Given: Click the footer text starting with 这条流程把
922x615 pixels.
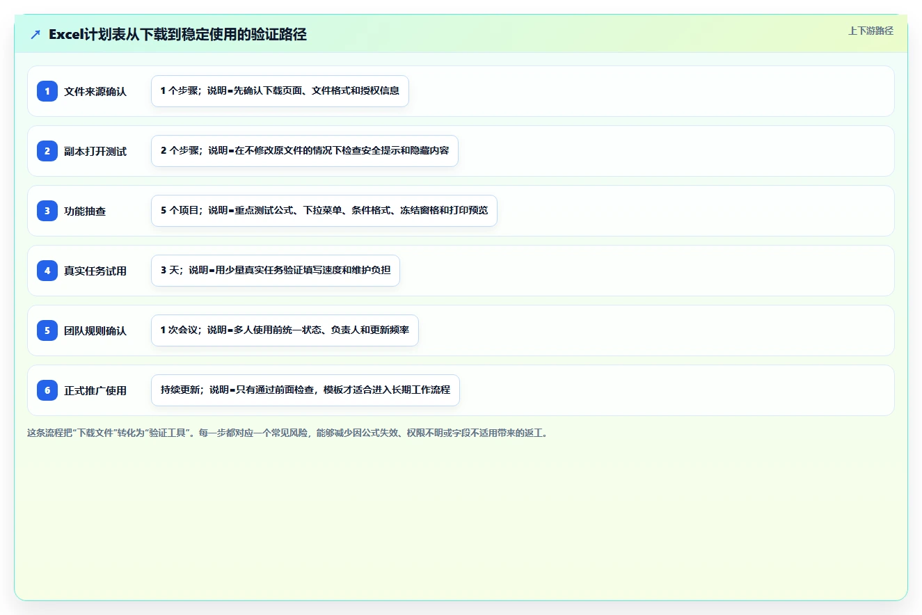Looking at the screenshot, I should click(287, 433).
